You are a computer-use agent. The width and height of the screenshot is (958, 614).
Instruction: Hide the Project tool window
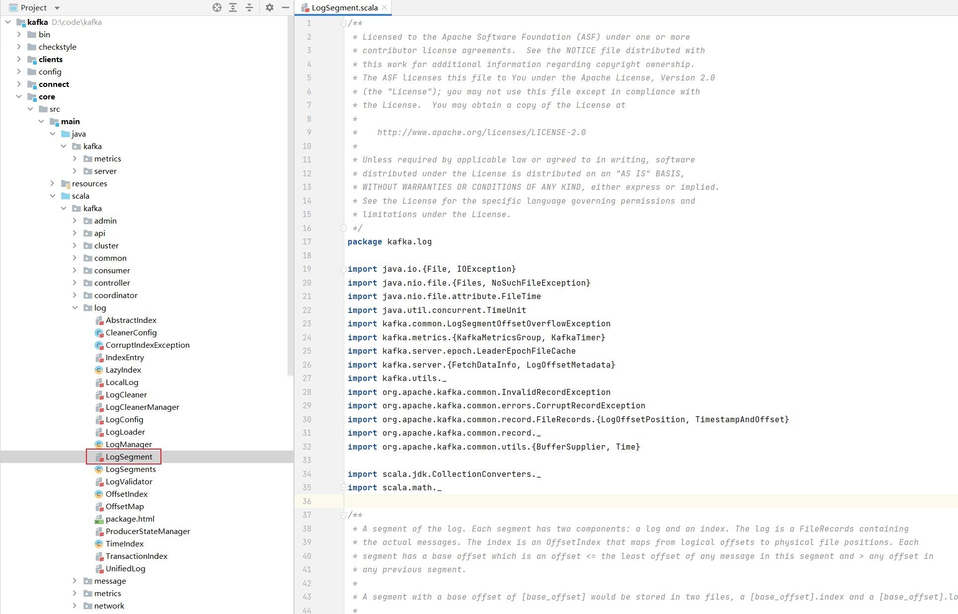[285, 7]
